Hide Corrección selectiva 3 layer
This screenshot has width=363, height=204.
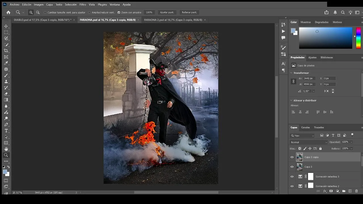(x=292, y=177)
